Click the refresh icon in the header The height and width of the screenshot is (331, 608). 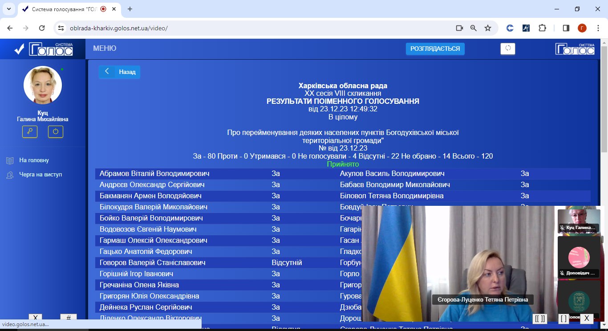coord(507,49)
